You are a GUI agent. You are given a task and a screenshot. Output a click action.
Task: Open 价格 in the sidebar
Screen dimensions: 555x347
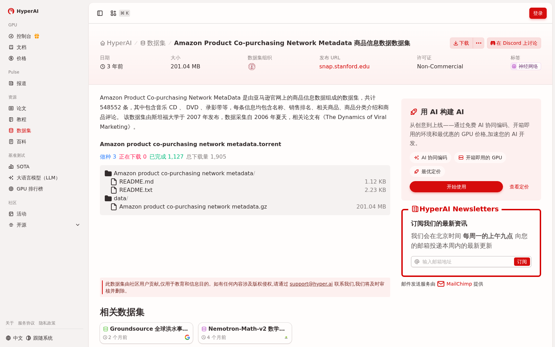tap(44, 58)
